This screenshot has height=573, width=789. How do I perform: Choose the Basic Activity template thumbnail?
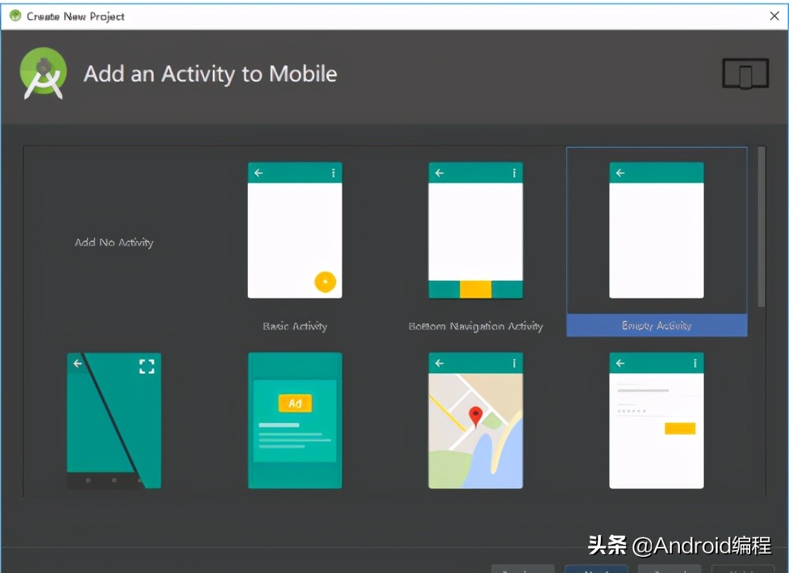(x=295, y=230)
